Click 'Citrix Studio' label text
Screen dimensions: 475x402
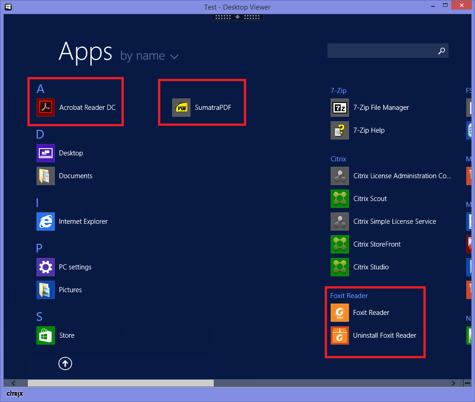pos(371,267)
